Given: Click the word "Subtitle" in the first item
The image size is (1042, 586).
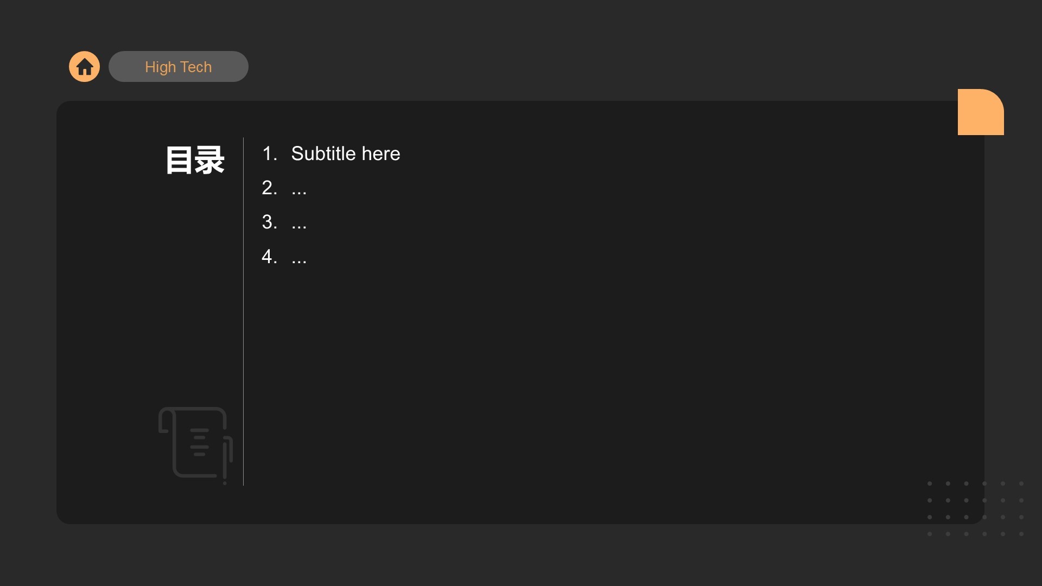Looking at the screenshot, I should coord(323,154).
